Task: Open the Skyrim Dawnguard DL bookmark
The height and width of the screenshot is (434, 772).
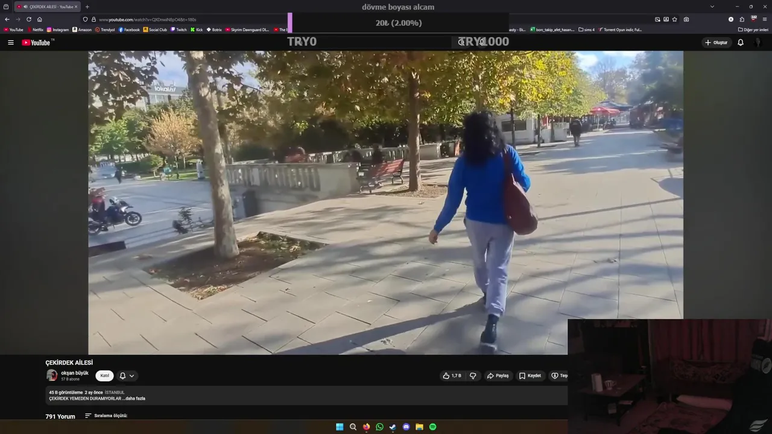Action: pos(248,30)
